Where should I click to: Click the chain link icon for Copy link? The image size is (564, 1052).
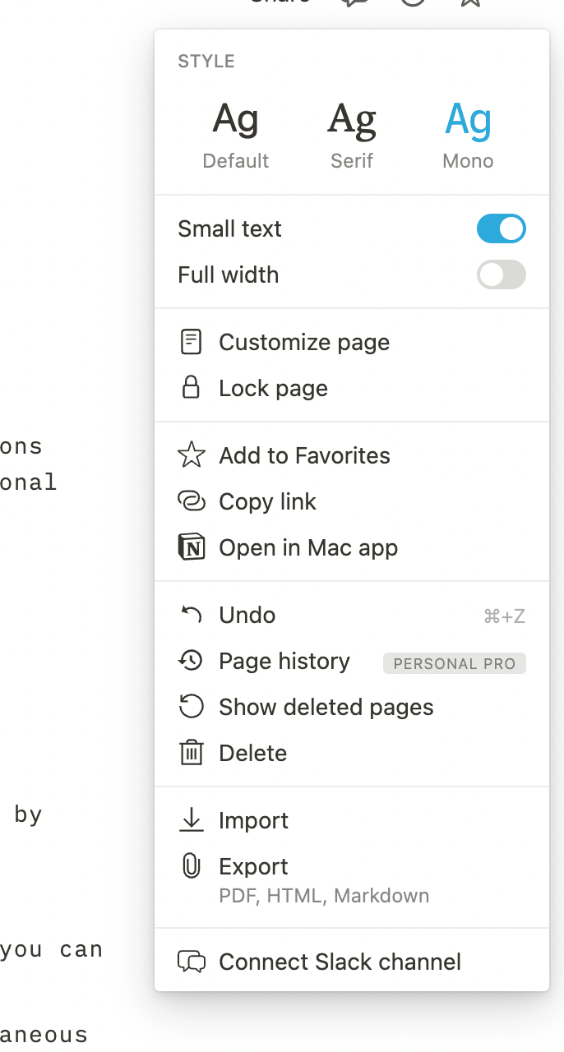pyautogui.click(x=191, y=501)
